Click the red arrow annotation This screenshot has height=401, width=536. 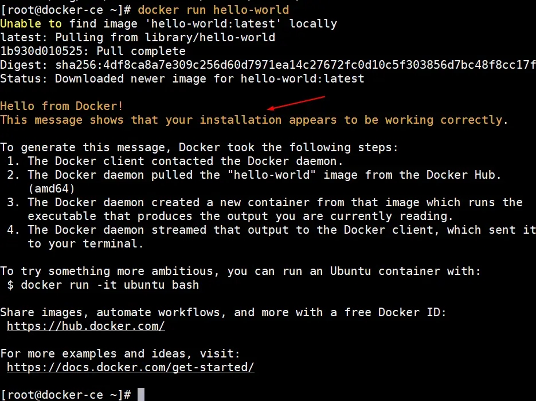pyautogui.click(x=296, y=103)
